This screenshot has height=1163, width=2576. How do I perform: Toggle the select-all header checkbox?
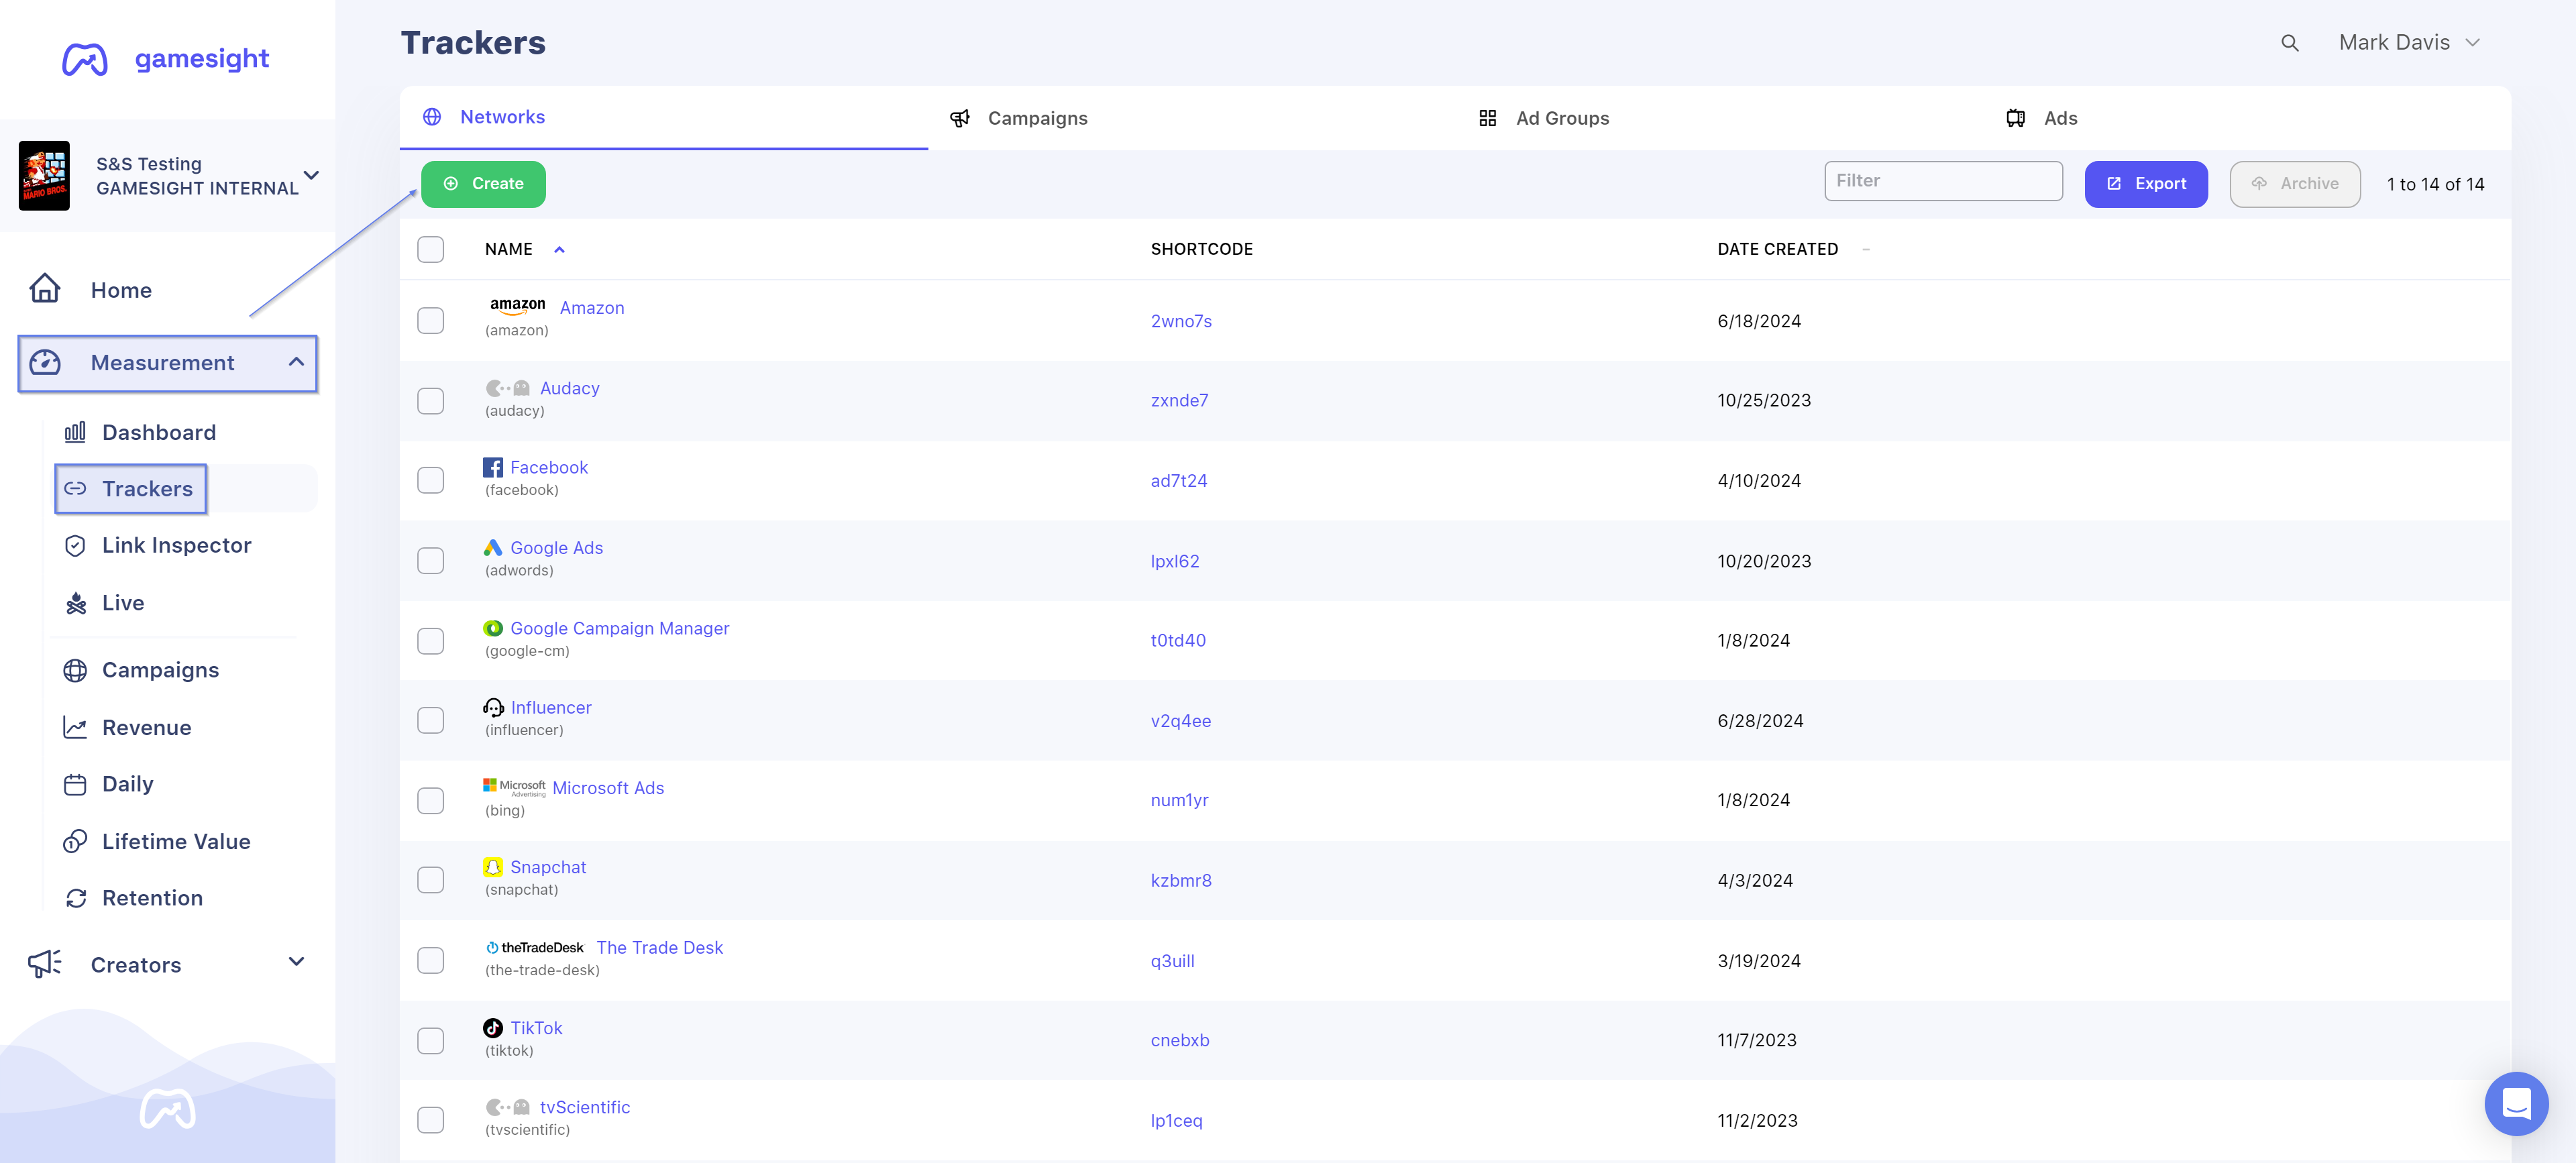(430, 249)
